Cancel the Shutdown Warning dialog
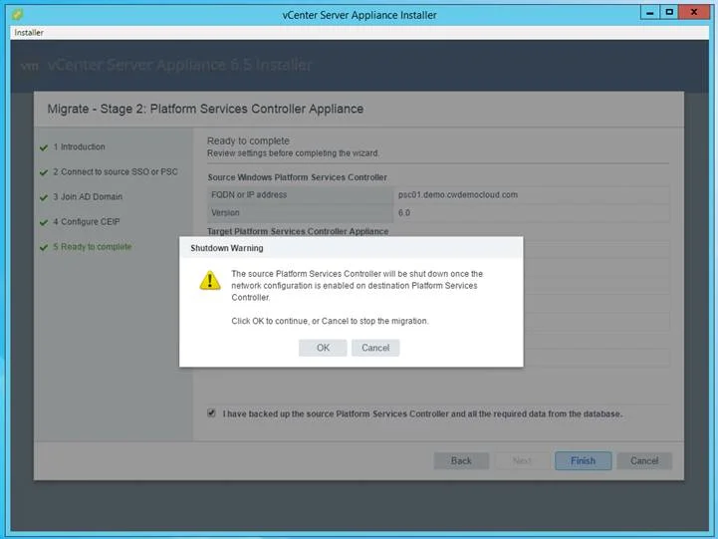Viewport: 718px width, 539px height. 375,348
